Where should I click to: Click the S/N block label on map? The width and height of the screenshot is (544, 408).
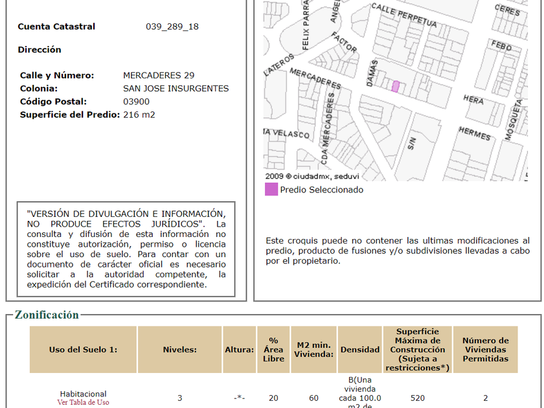(x=411, y=143)
